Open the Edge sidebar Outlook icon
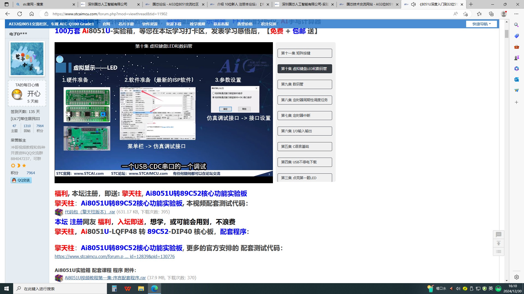 (x=516, y=79)
